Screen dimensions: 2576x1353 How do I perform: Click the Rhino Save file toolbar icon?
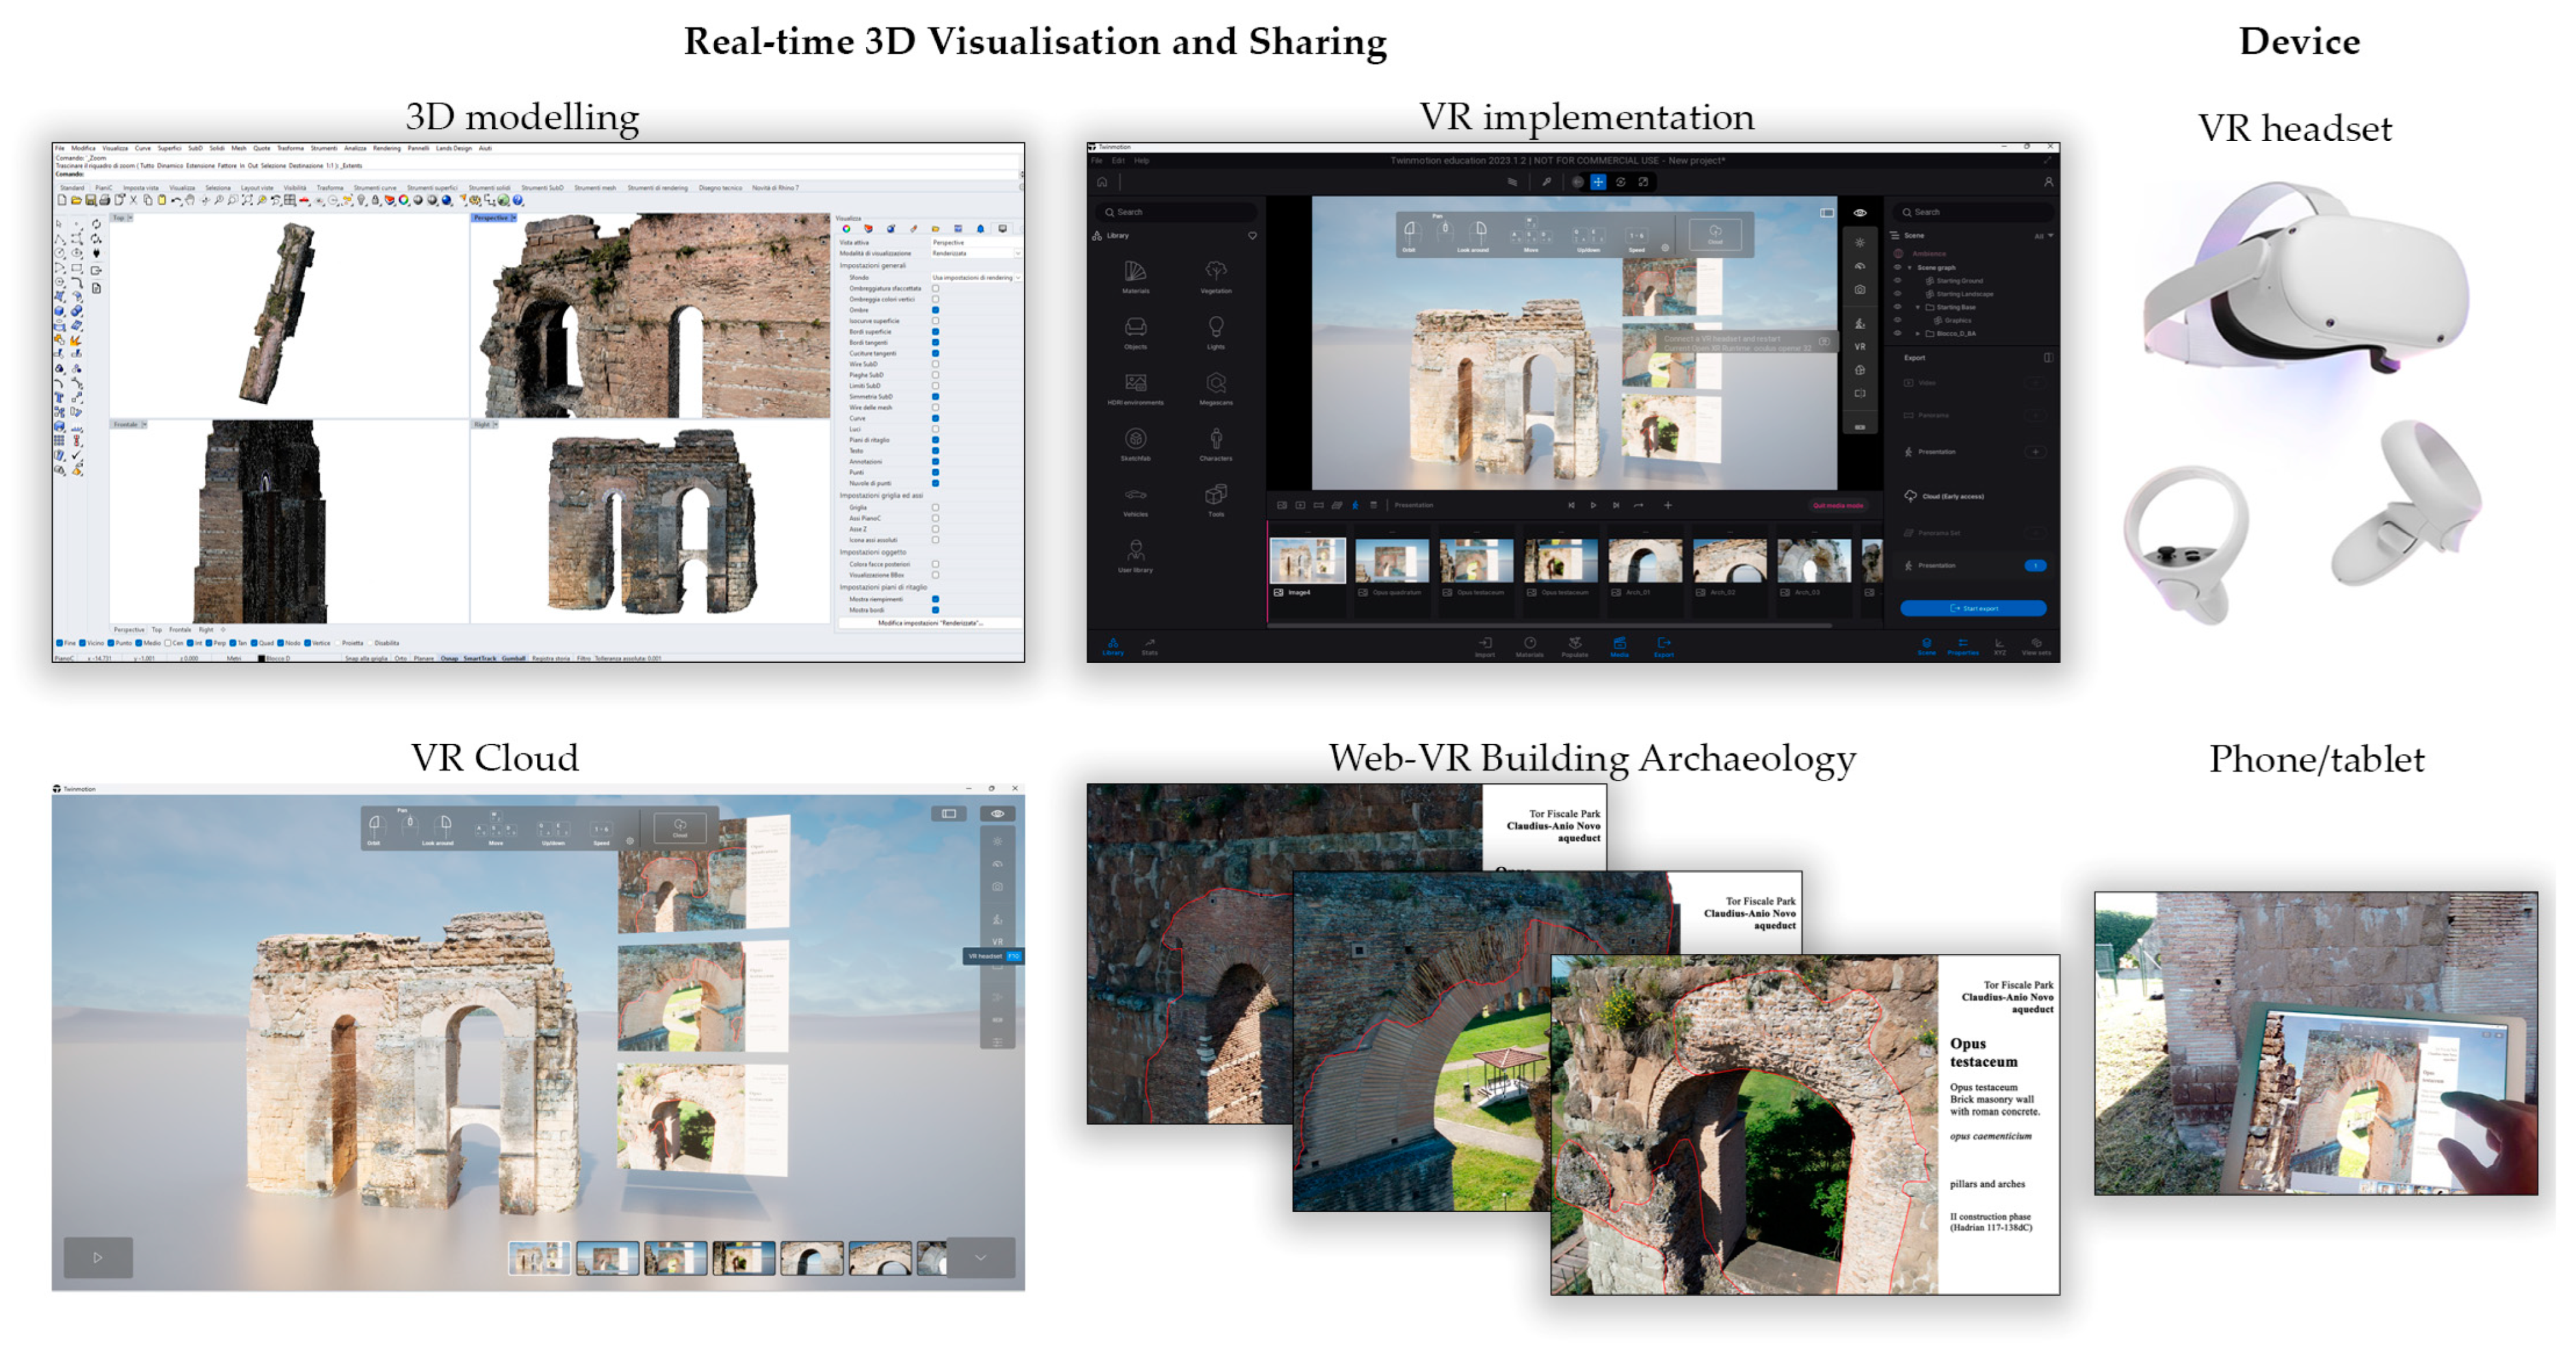tap(90, 201)
